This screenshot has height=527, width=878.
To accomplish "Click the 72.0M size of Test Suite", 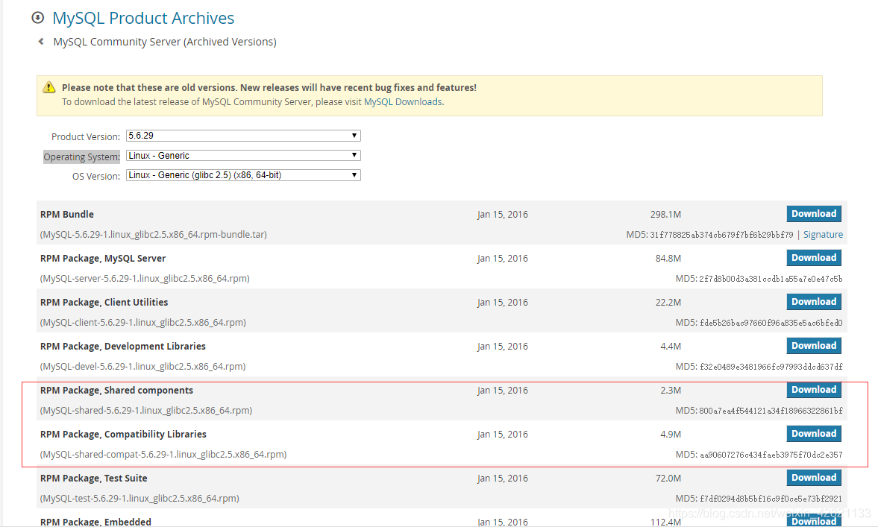I will (668, 479).
